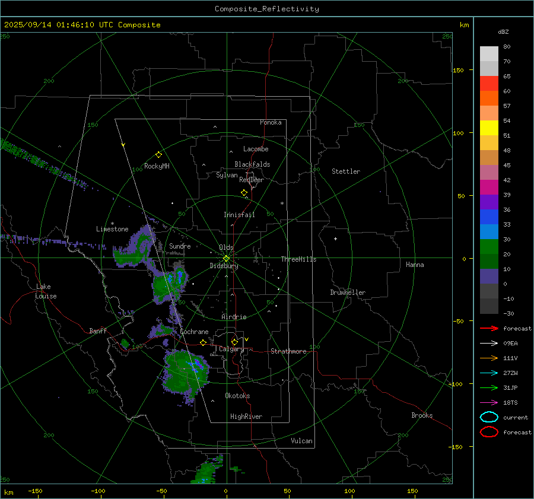Screen dimensions: 534x499
Task: Click the HighRiver label
Action: click(x=246, y=417)
